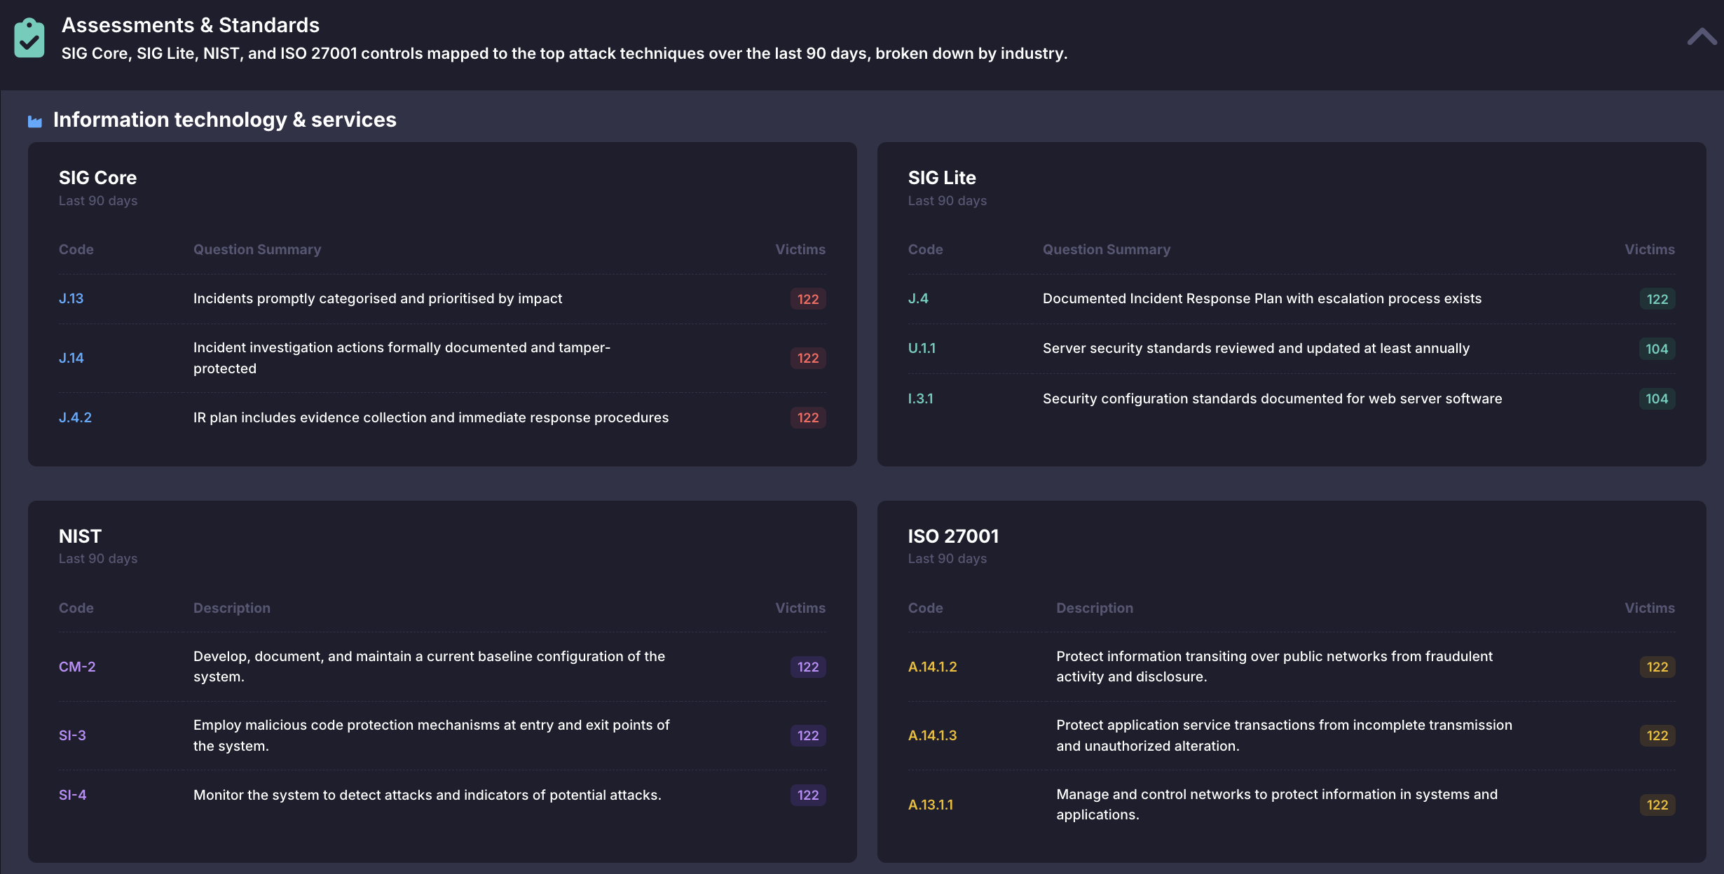This screenshot has height=874, width=1724.
Task: Open ISO 27001 control A.14.1.2
Action: [x=932, y=667]
